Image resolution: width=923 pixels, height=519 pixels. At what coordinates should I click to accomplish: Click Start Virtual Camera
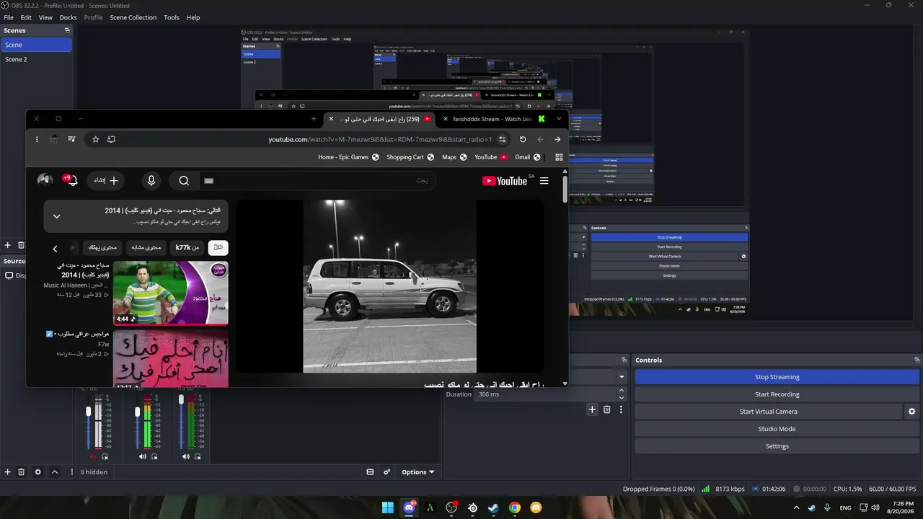tap(768, 412)
